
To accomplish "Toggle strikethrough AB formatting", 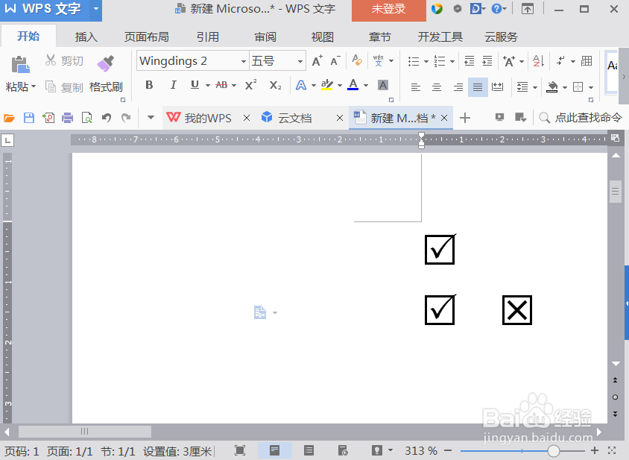I will (x=221, y=85).
